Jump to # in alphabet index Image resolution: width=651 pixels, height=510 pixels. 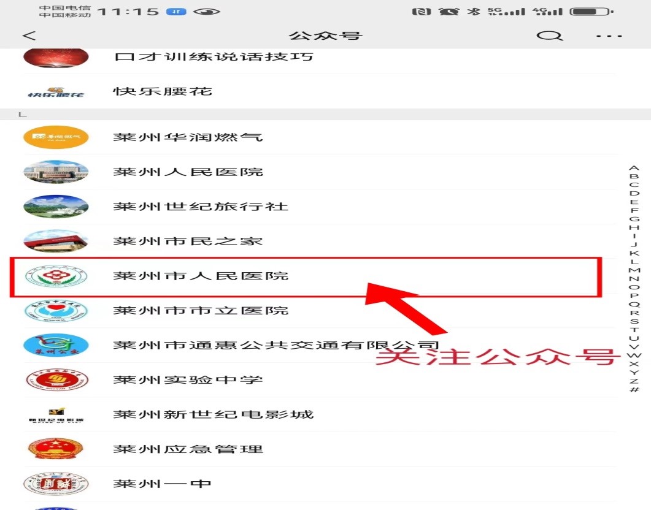click(634, 390)
